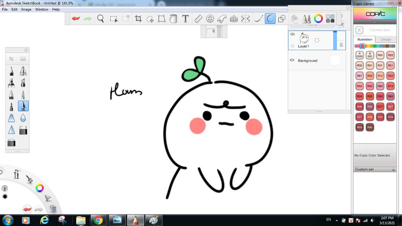Viewport: 402px width, 226px height.
Task: Pick Copic color R0000
Action: [x=360, y=55]
